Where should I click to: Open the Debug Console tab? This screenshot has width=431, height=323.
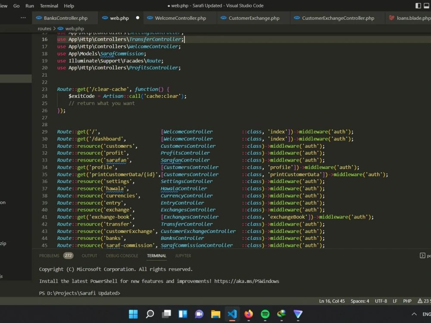click(x=122, y=256)
